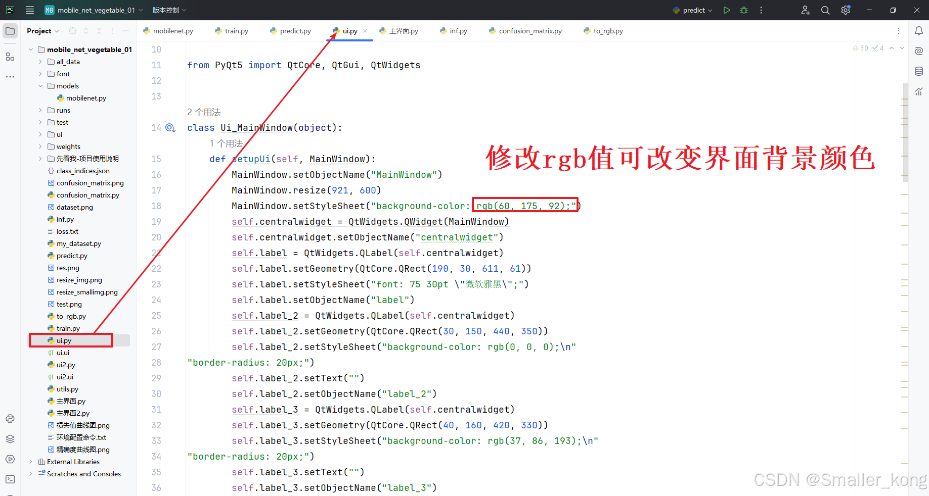Expand all items in Project panel

pyautogui.click(x=86, y=31)
